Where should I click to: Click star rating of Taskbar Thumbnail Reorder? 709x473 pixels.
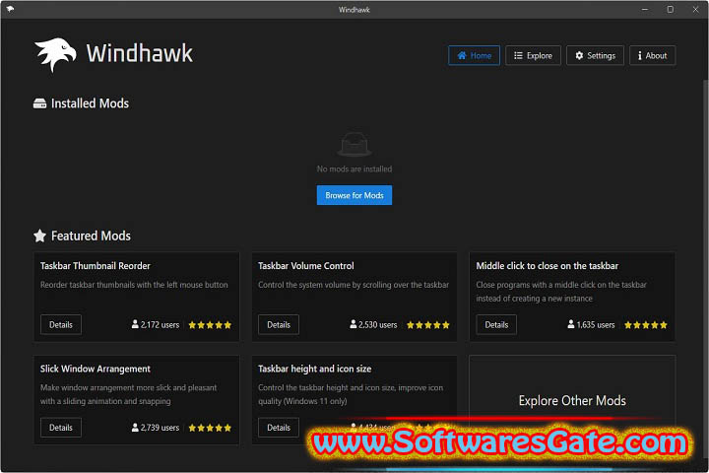[x=210, y=325]
